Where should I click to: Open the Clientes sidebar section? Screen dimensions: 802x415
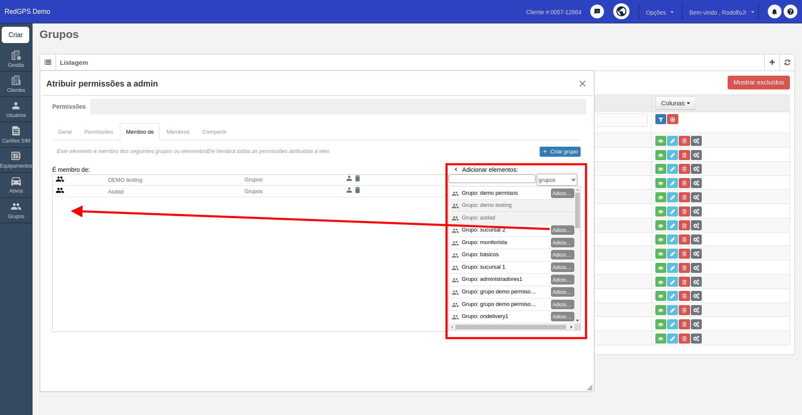pyautogui.click(x=16, y=84)
